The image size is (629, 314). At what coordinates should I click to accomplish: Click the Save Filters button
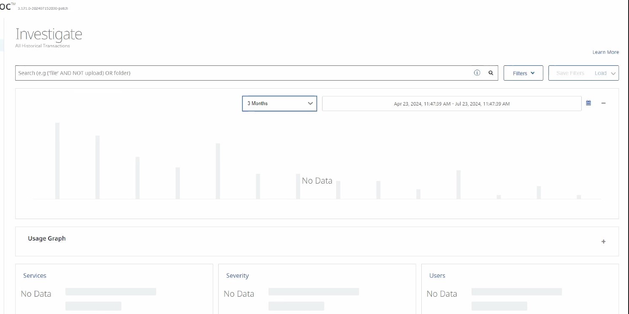[x=570, y=73]
